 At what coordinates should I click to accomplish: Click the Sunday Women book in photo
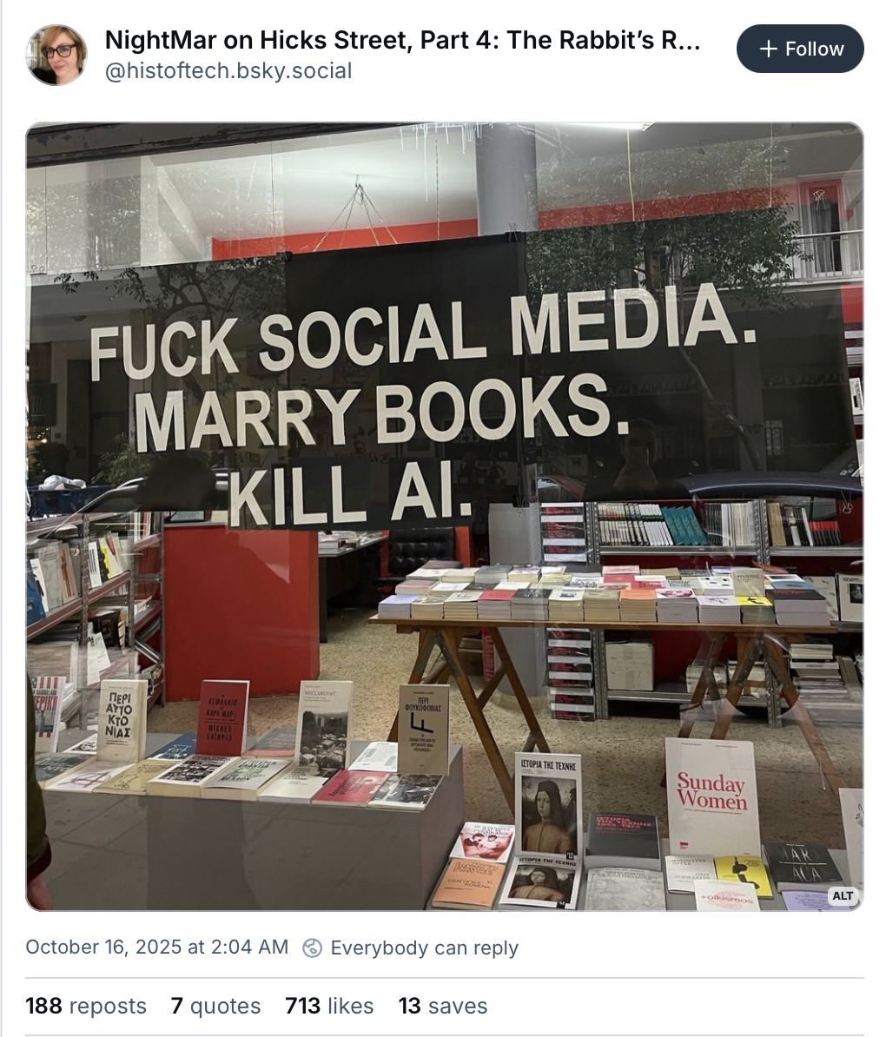pyautogui.click(x=712, y=796)
